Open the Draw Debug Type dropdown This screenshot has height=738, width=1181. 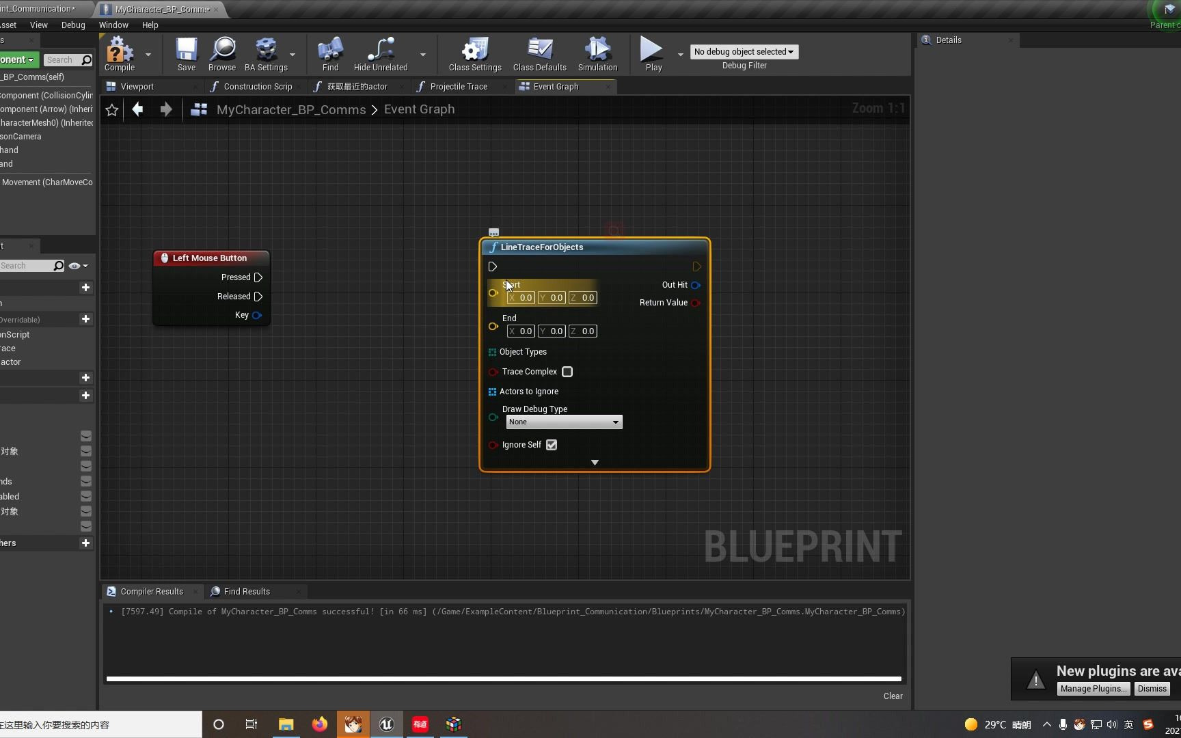[562, 422]
